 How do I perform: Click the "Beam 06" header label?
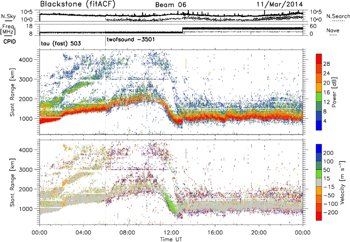(x=171, y=5)
